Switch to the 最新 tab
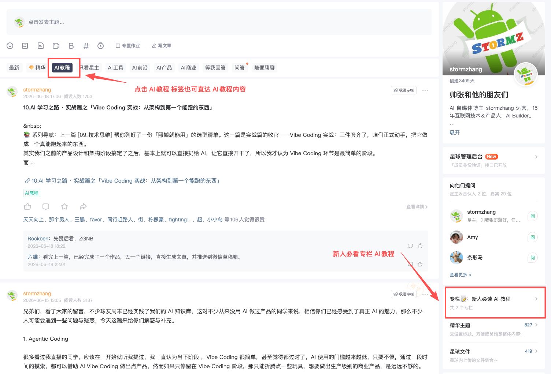The width and height of the screenshot is (551, 374). point(14,68)
